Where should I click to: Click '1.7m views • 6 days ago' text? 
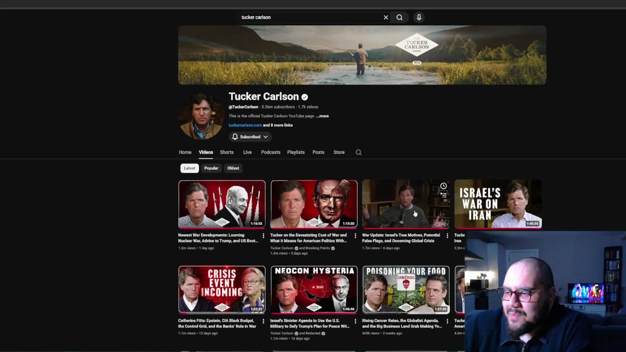click(x=380, y=248)
